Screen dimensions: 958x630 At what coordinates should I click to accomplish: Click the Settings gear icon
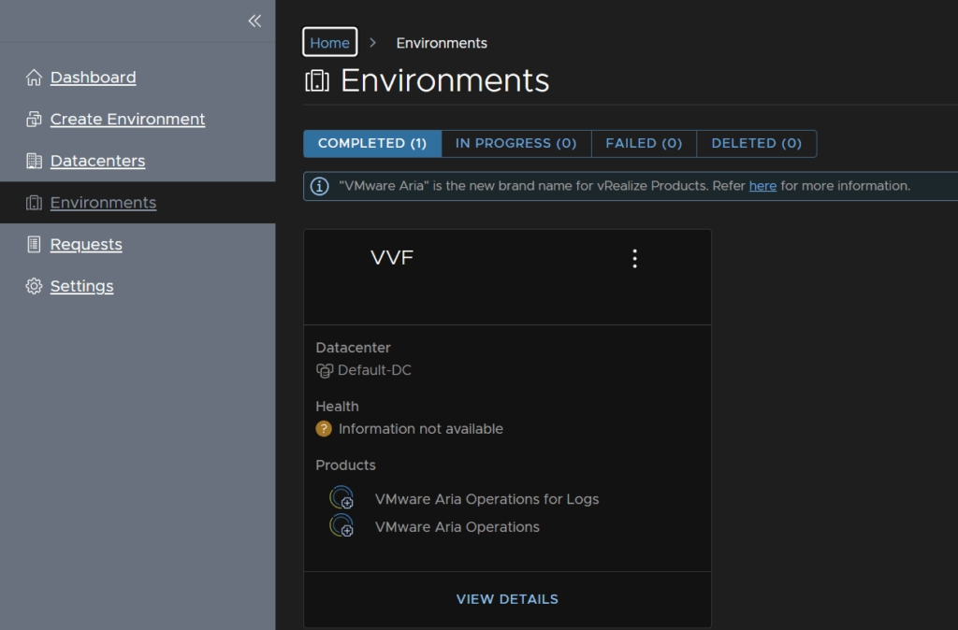tap(35, 286)
